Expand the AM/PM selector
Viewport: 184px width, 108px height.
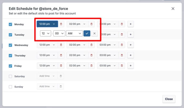click(74, 33)
